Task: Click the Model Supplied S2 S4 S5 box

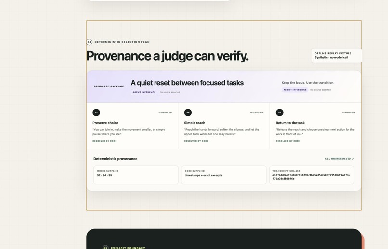Action: 136,175
